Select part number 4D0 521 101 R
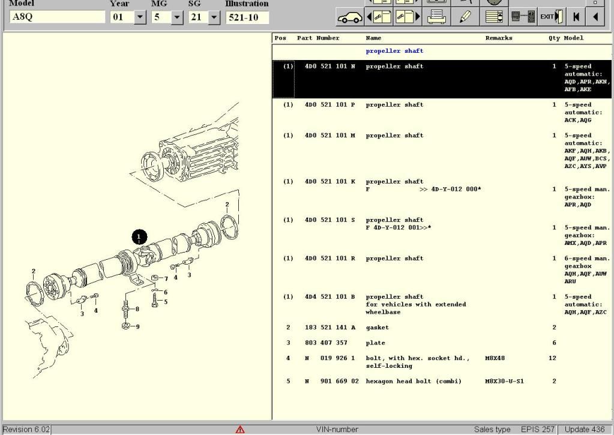Viewport: 614px width, 435px height. 330,259
